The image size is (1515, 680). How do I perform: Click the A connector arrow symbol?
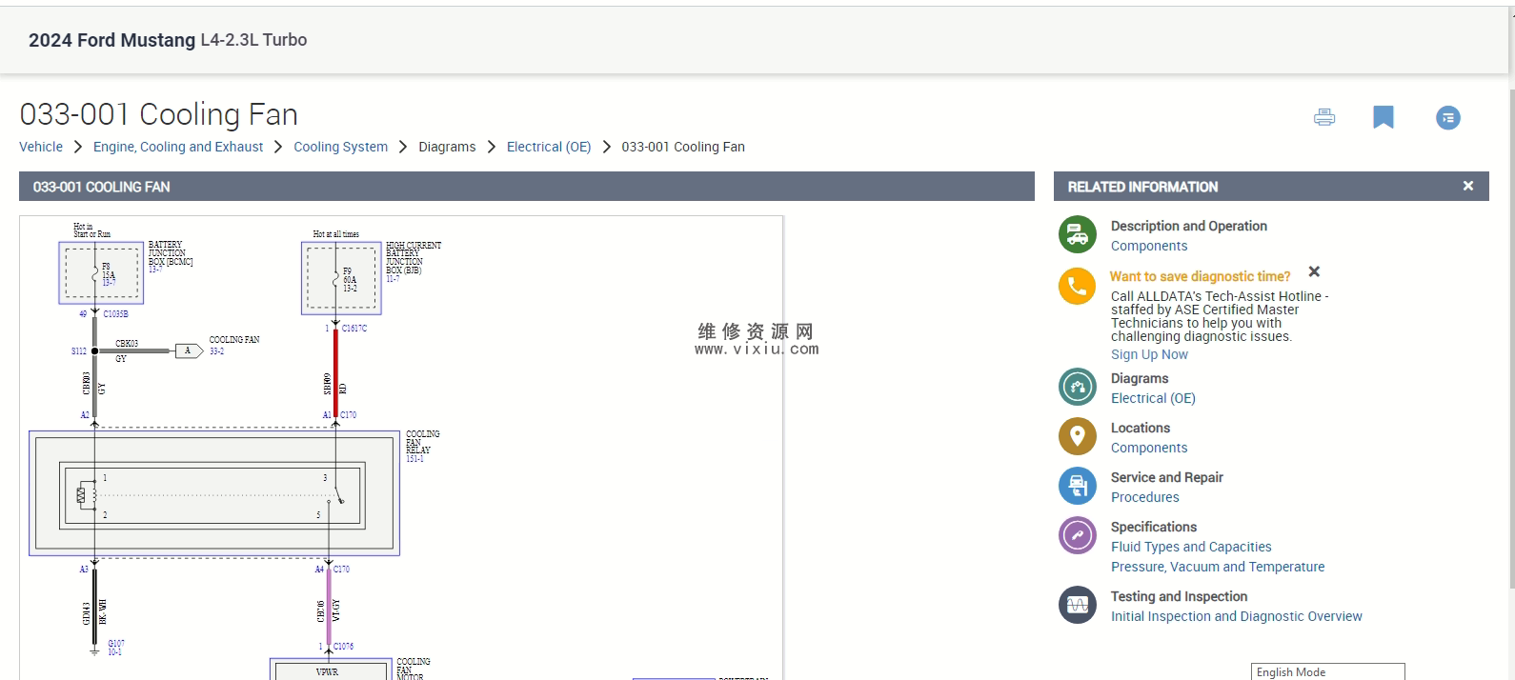[x=189, y=350]
